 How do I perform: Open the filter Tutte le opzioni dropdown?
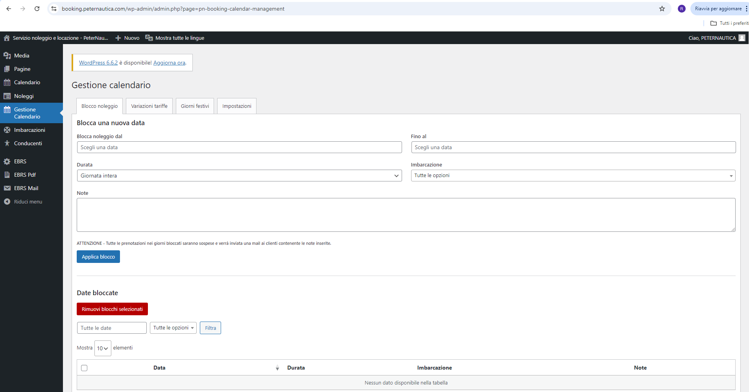173,328
